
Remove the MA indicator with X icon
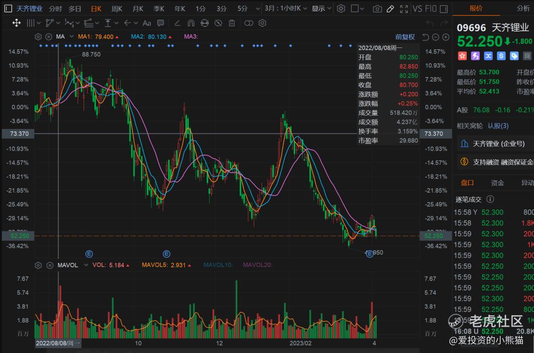click(48, 37)
